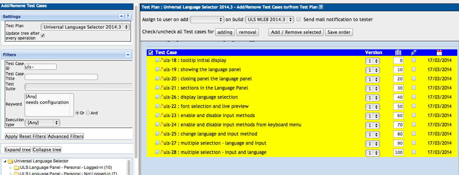This screenshot has height=175, width=459.
Task: Open the summary document icon for uls-28
Action: (x=157, y=152)
